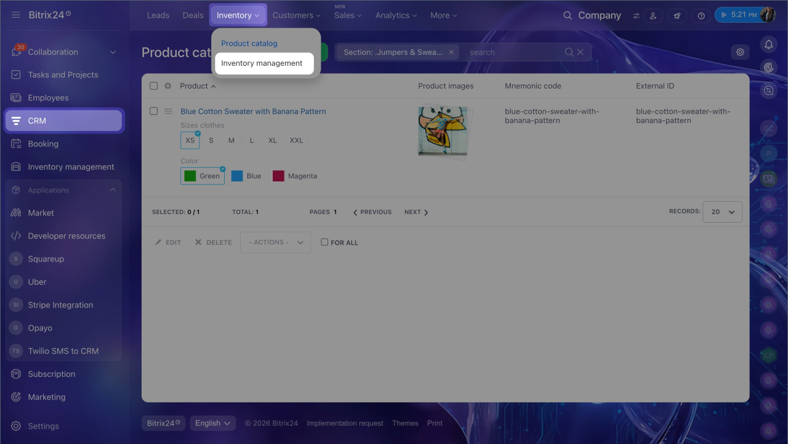Open Tasks and Projects in left sidebar
The height and width of the screenshot is (444, 788).
coord(63,75)
